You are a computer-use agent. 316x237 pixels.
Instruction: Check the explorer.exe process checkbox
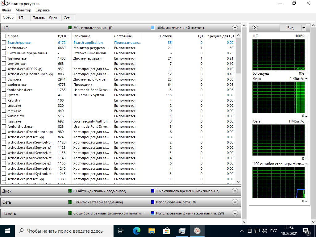4,85
